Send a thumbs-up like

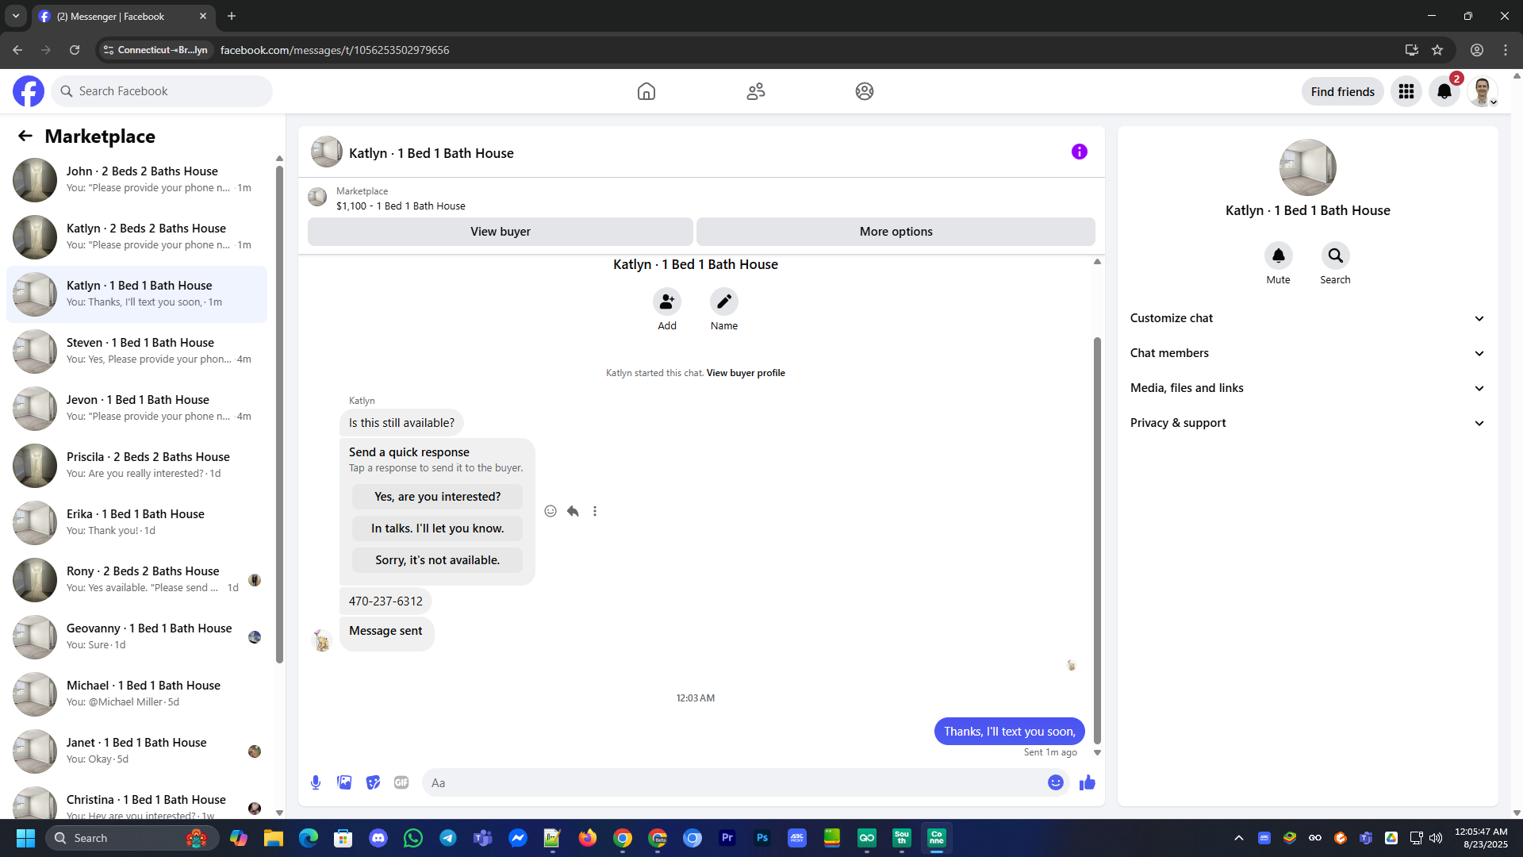(x=1087, y=782)
